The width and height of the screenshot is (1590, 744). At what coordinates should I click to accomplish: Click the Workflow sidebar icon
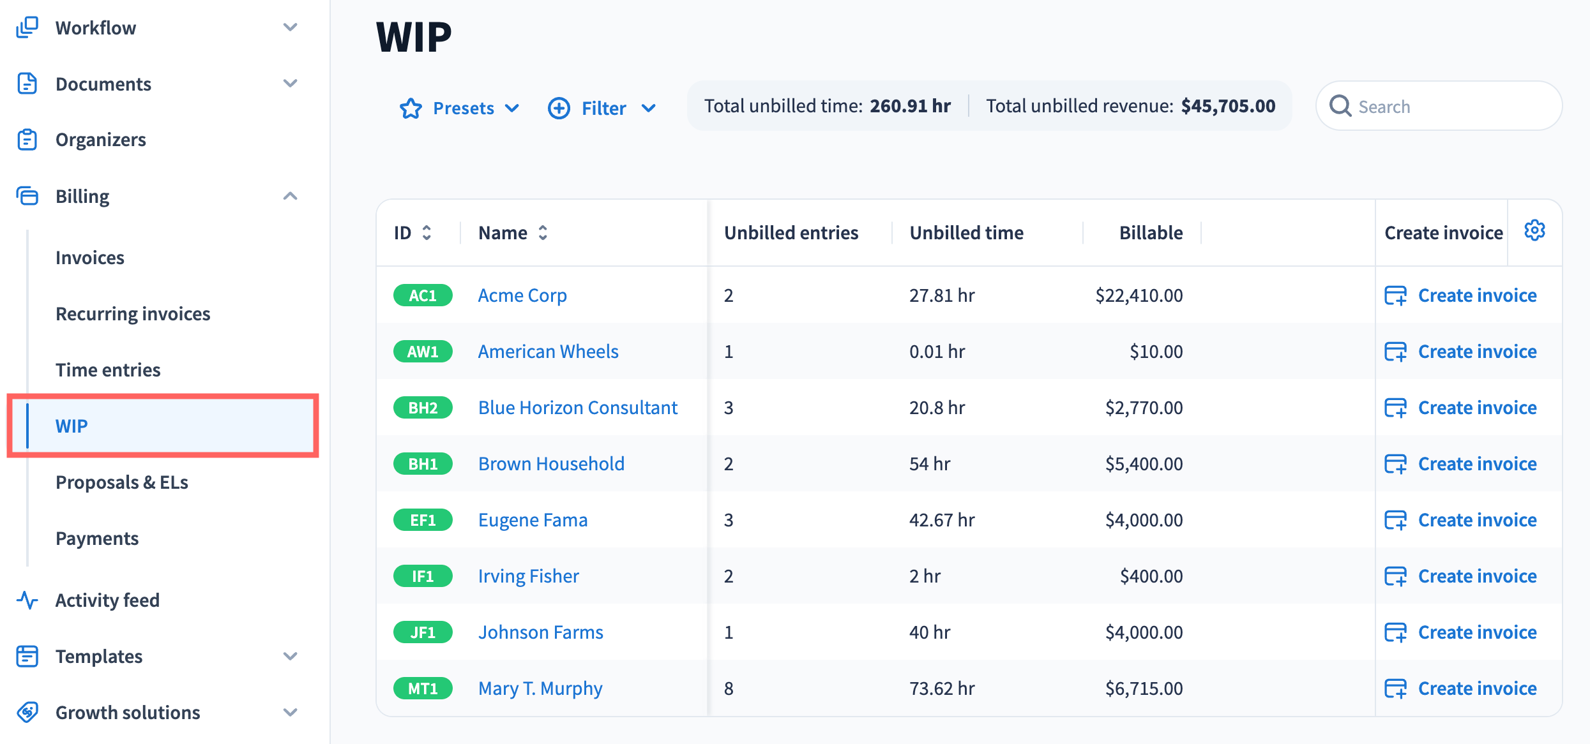[x=27, y=27]
